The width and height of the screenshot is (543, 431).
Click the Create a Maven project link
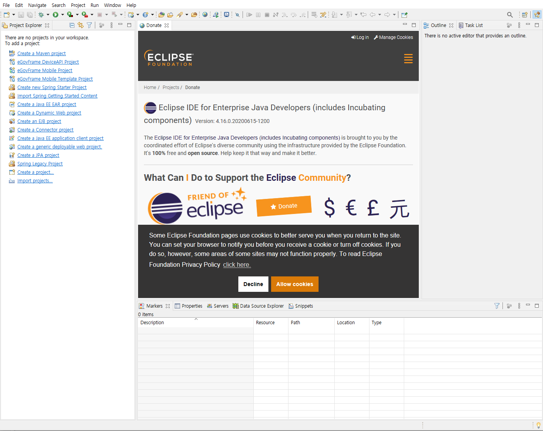click(41, 53)
